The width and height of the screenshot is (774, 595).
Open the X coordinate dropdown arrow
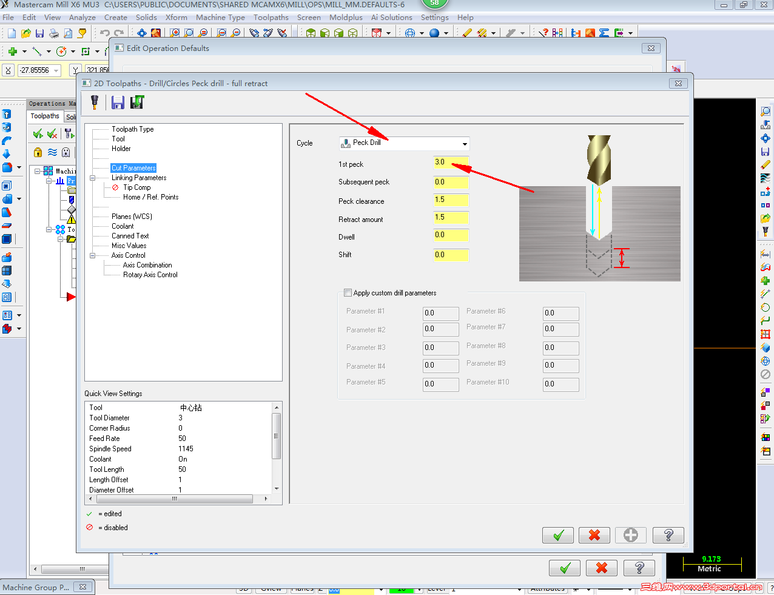pos(56,70)
